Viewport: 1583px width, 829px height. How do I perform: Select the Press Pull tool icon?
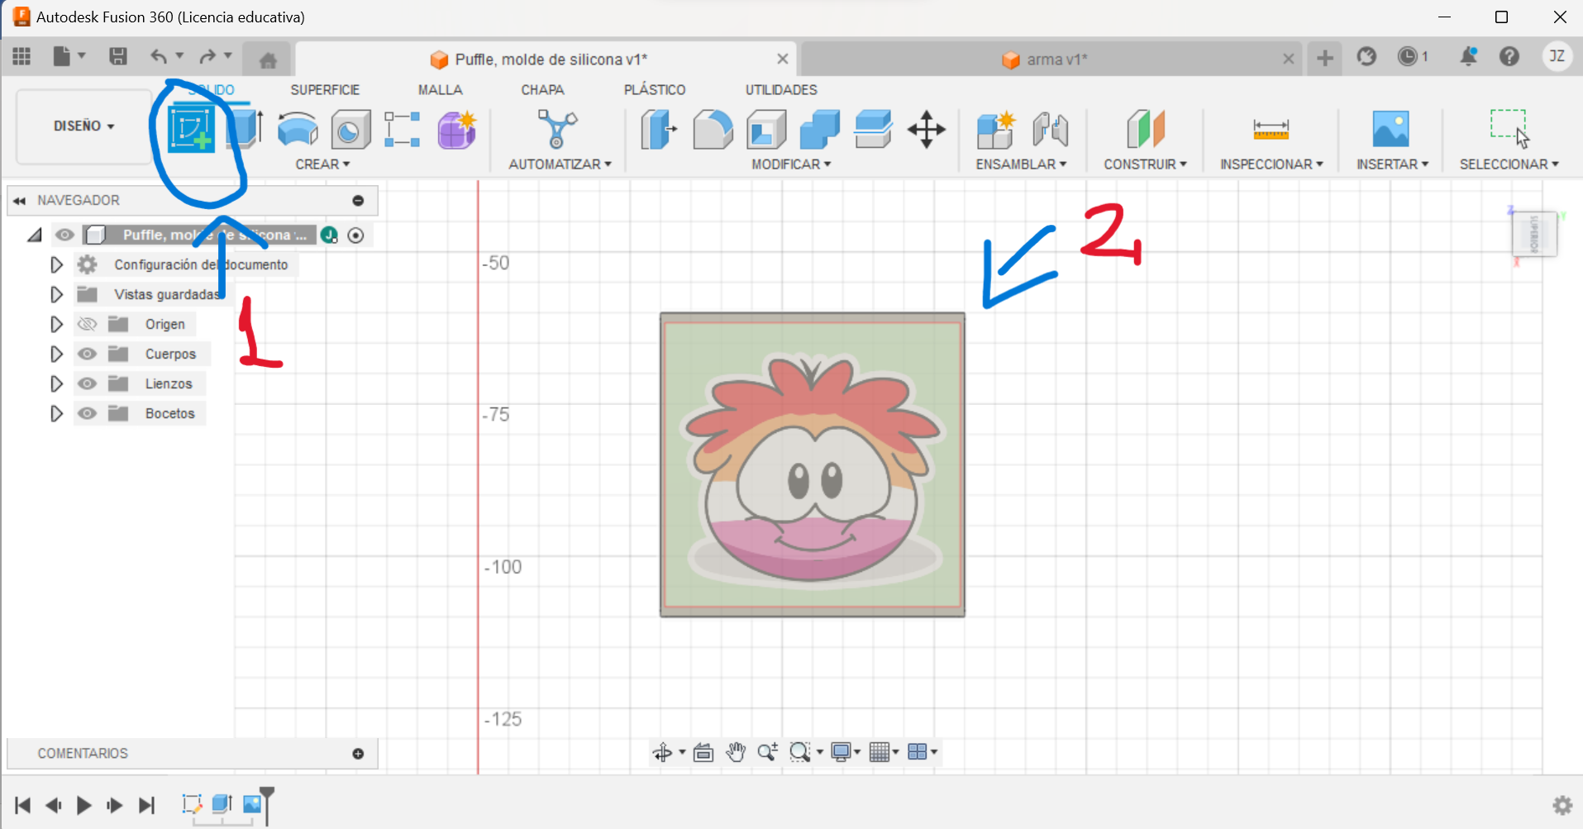click(659, 130)
